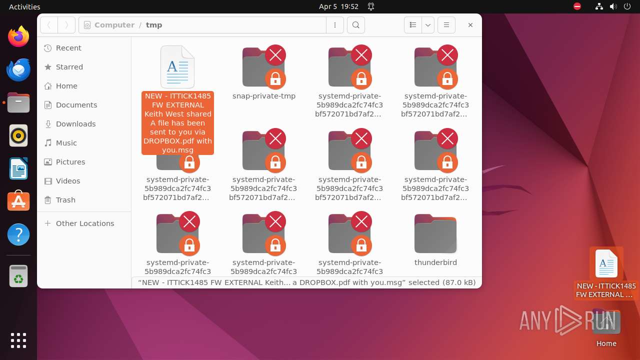Click the red do-not-disturb indicator
The width and height of the screenshot is (640, 360).
[x=577, y=6]
